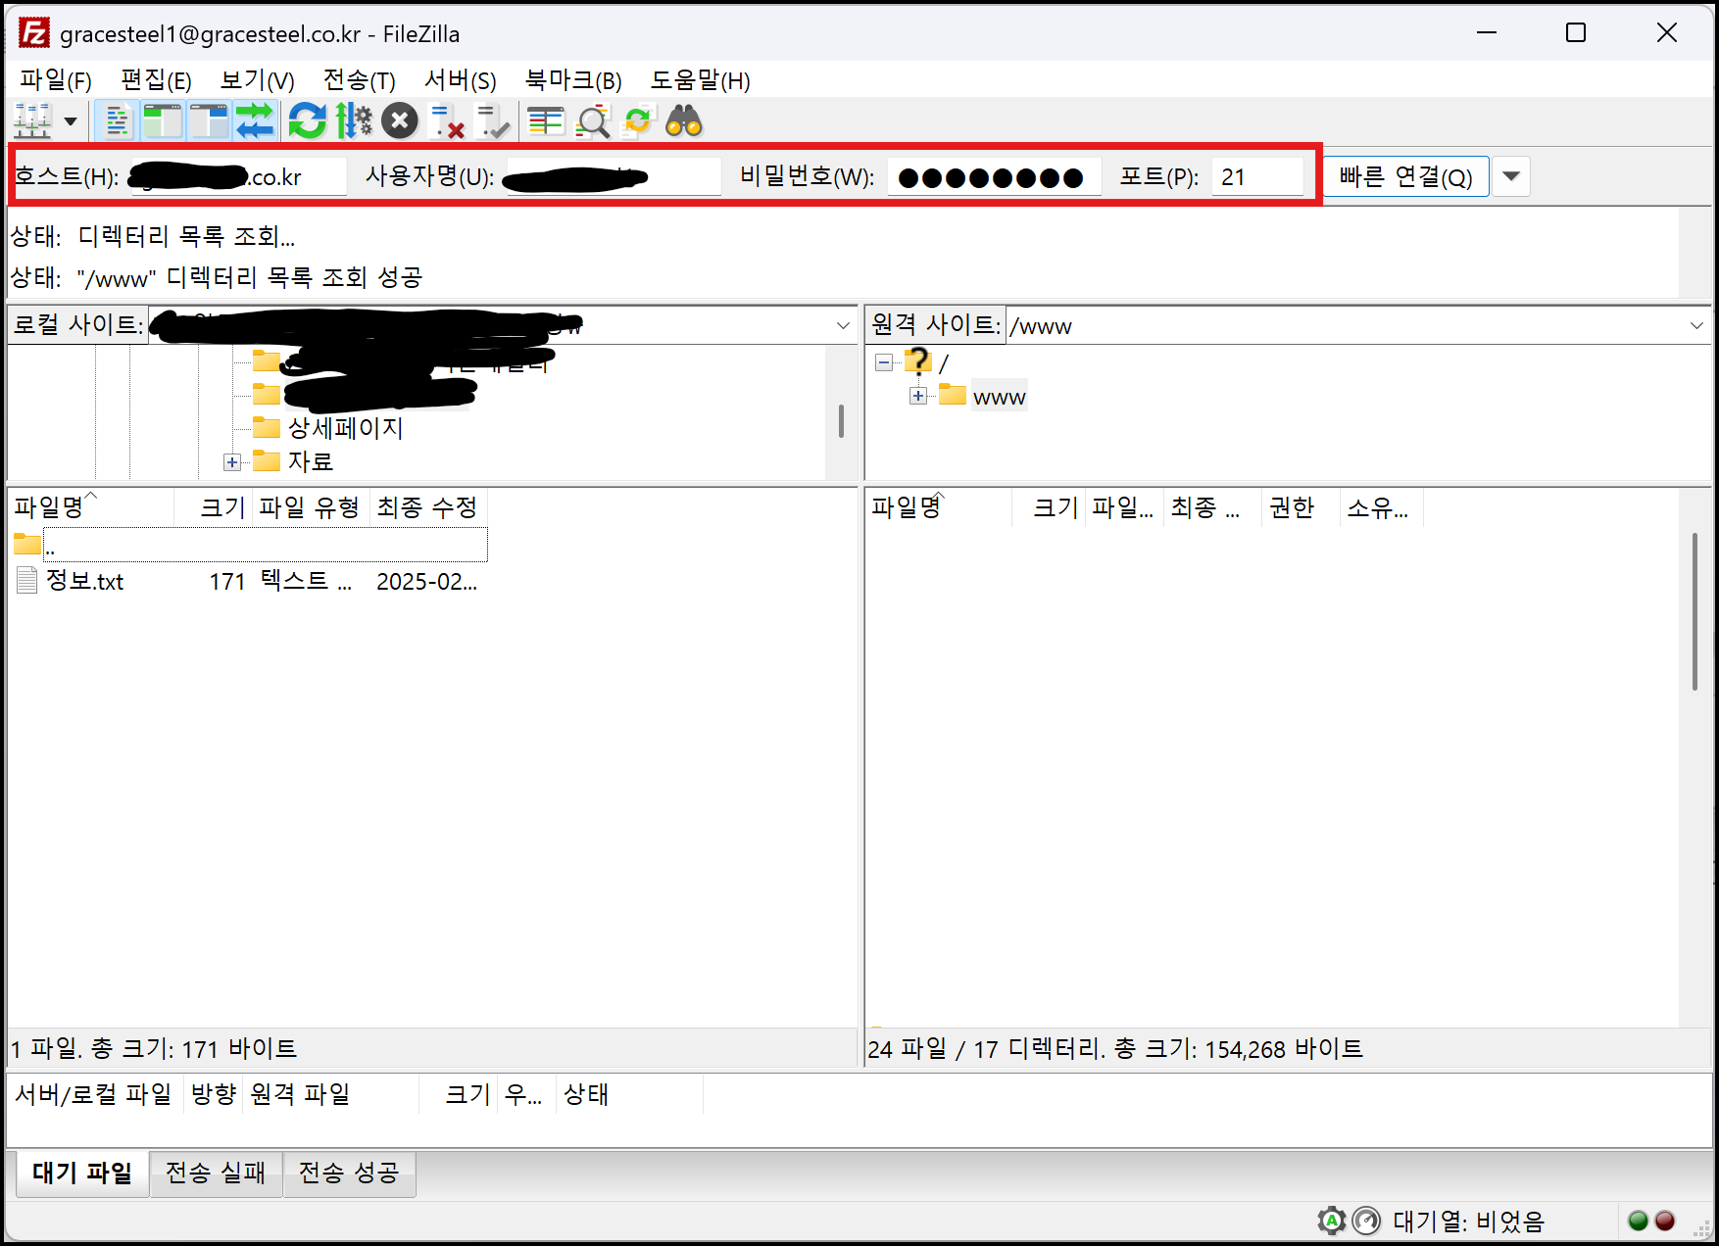
Task: Open the directory listing filters
Action: (x=545, y=120)
